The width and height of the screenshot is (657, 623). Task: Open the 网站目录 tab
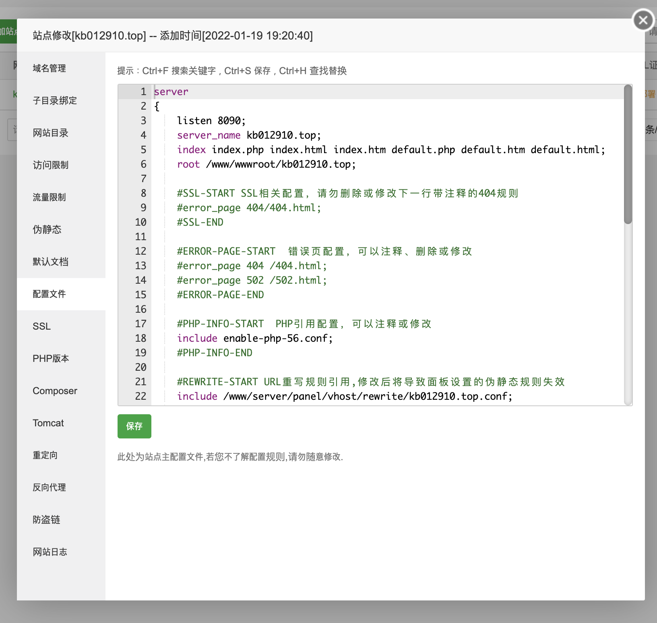tap(61, 133)
